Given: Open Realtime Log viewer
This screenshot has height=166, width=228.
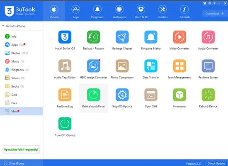Looking at the screenshot, I should coord(65,95).
